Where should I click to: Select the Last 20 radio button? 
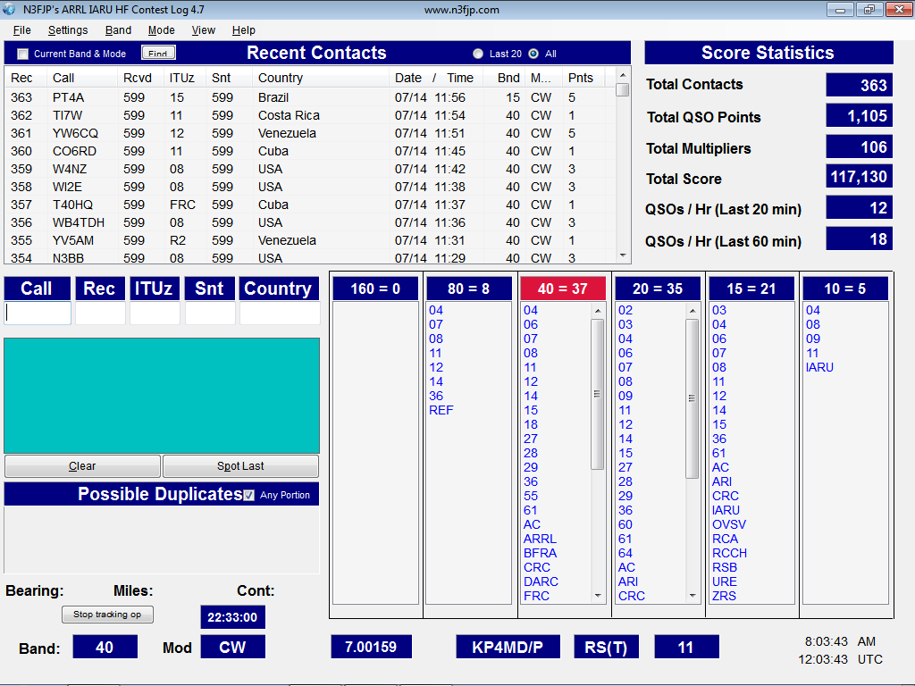click(x=478, y=54)
